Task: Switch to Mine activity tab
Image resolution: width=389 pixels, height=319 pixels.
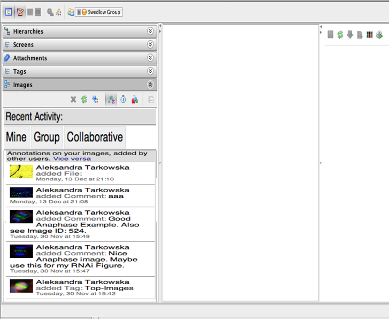Action: pos(17,137)
